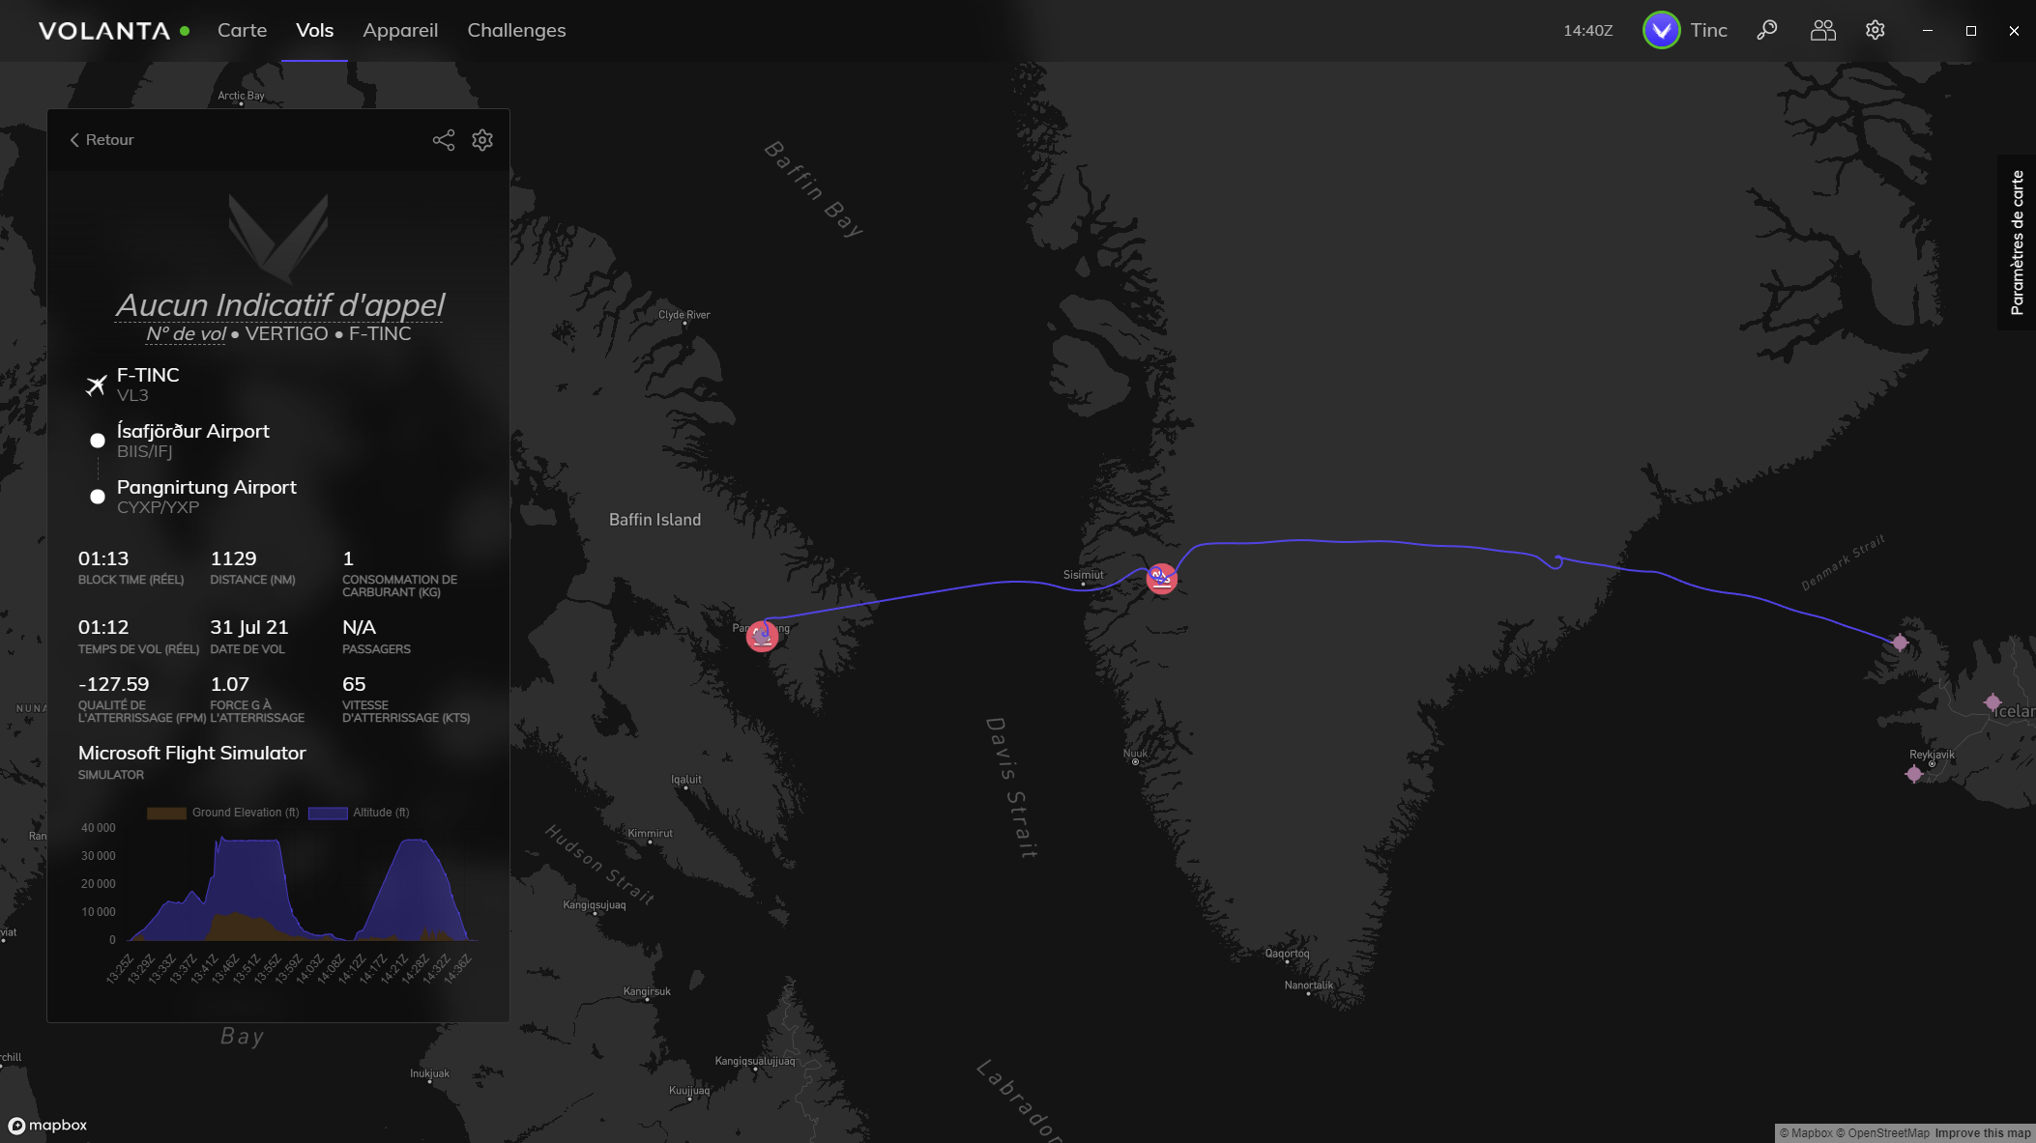Select the Sisimiut waypoint marker on map
Screen dimensions: 2036x1143
[x=1162, y=579]
